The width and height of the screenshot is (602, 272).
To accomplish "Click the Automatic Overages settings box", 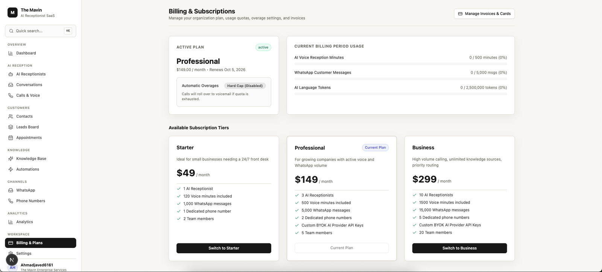I will [x=224, y=92].
